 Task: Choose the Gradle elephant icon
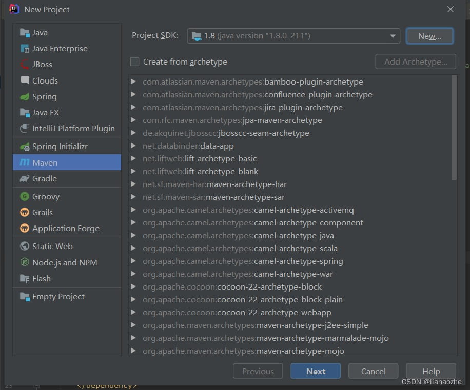pyautogui.click(x=25, y=179)
